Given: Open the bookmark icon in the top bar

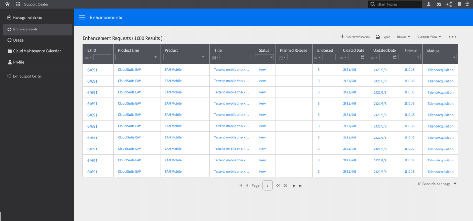Looking at the screenshot, I should pyautogui.click(x=459, y=4).
